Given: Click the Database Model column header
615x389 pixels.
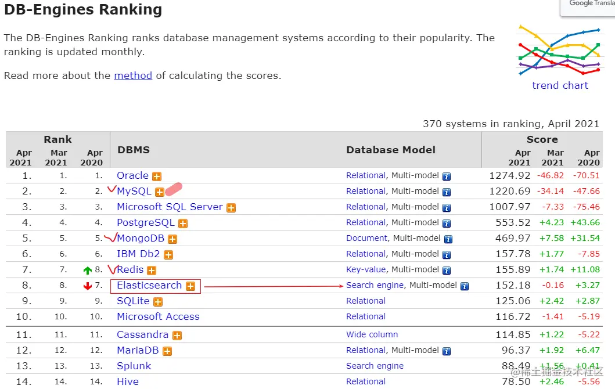Looking at the screenshot, I should tap(391, 150).
